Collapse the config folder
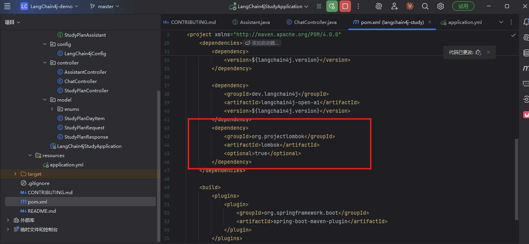The width and height of the screenshot is (529, 244). [45, 44]
